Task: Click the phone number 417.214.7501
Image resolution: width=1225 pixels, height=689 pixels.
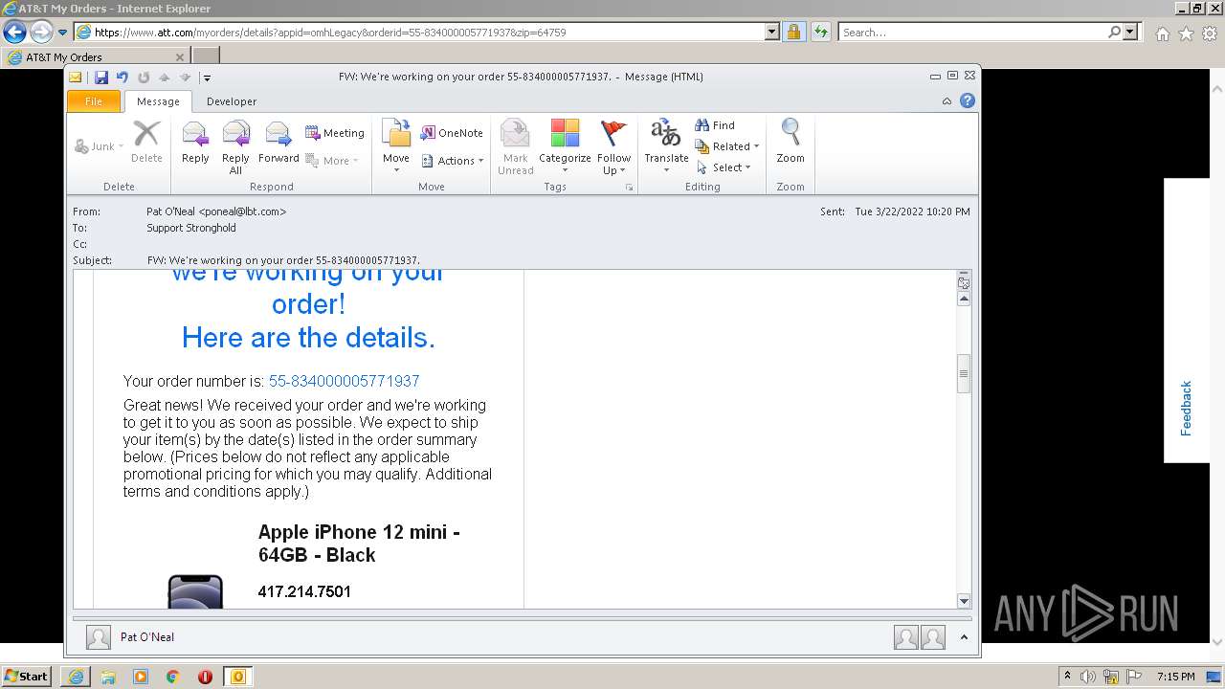Action: point(304,591)
